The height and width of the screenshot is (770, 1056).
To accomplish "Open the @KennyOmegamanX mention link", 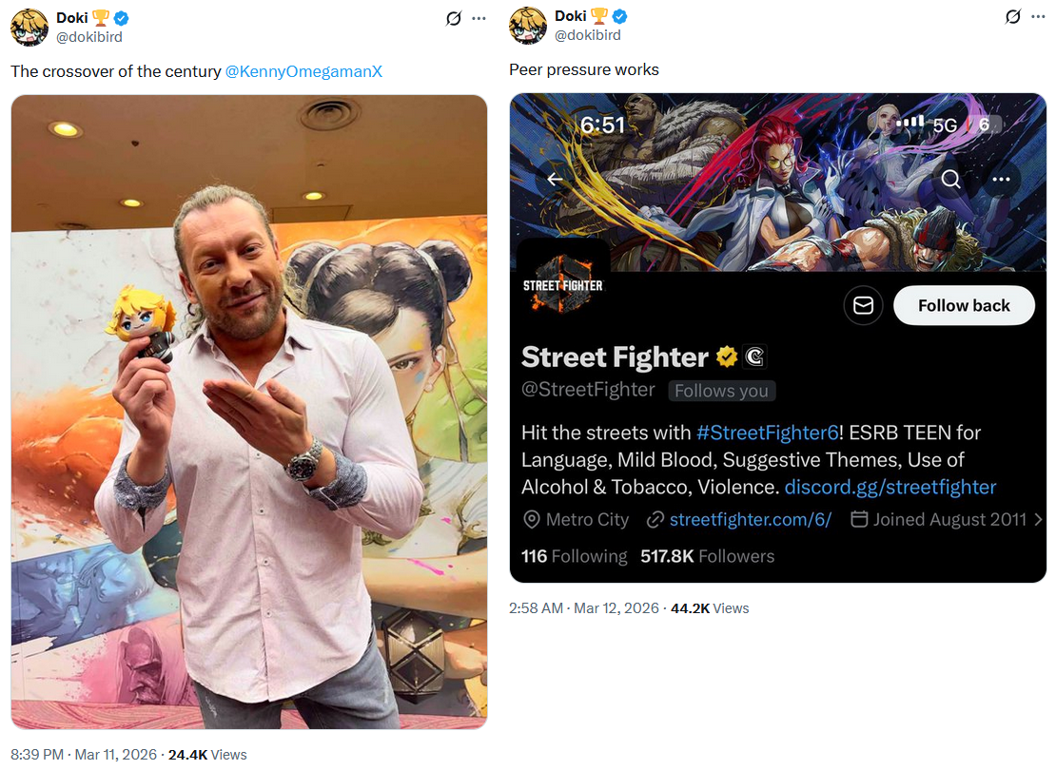I will [x=303, y=71].
